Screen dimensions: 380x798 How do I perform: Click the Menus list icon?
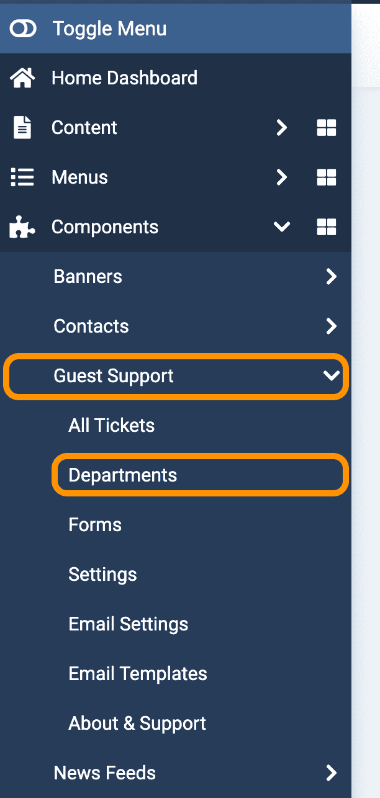point(23,177)
